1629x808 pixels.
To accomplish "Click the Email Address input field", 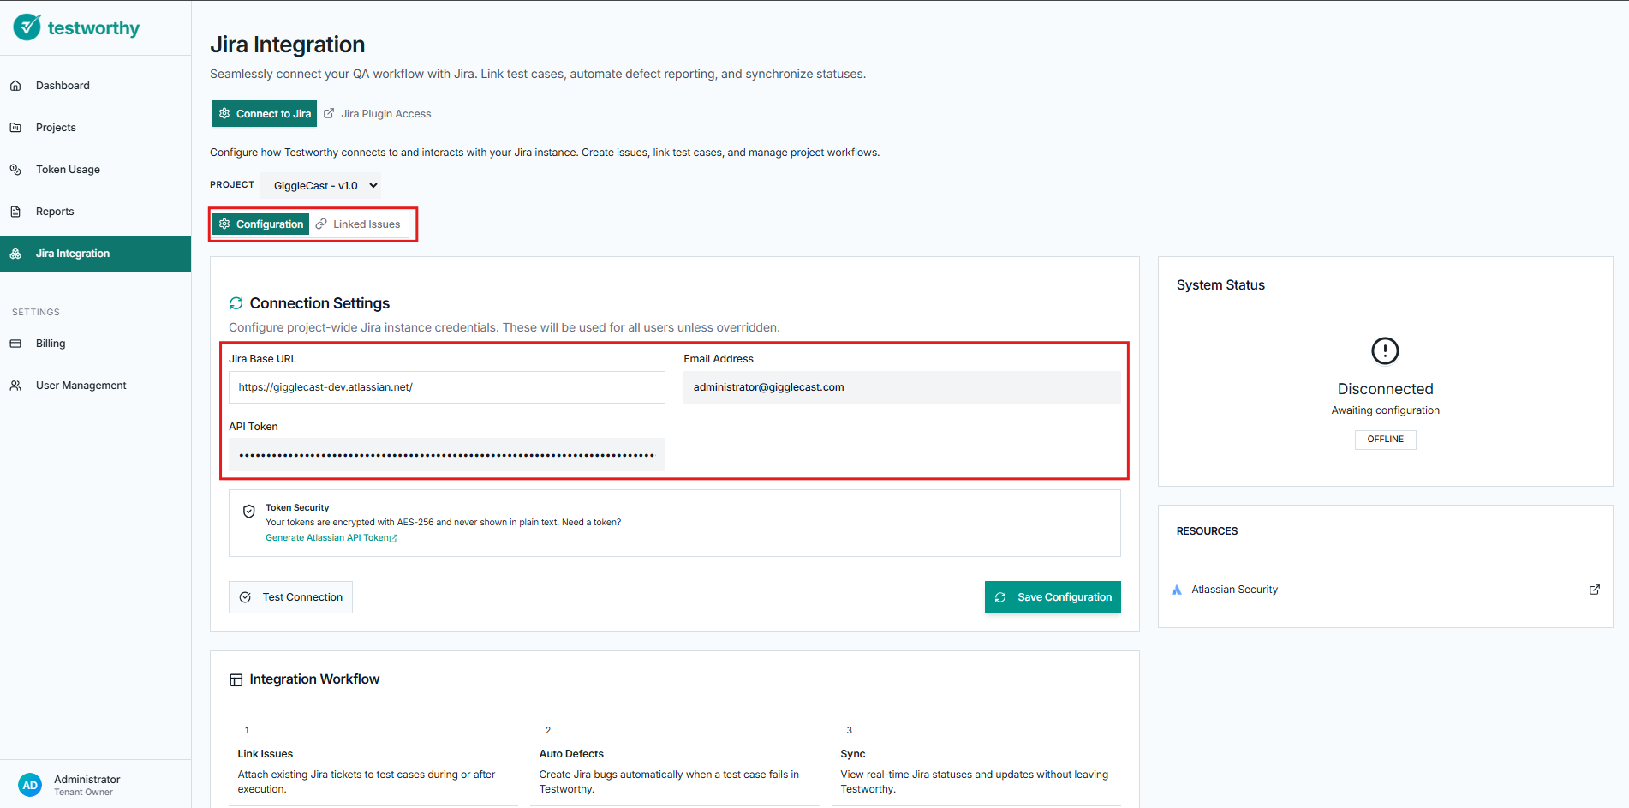I will 902,387.
